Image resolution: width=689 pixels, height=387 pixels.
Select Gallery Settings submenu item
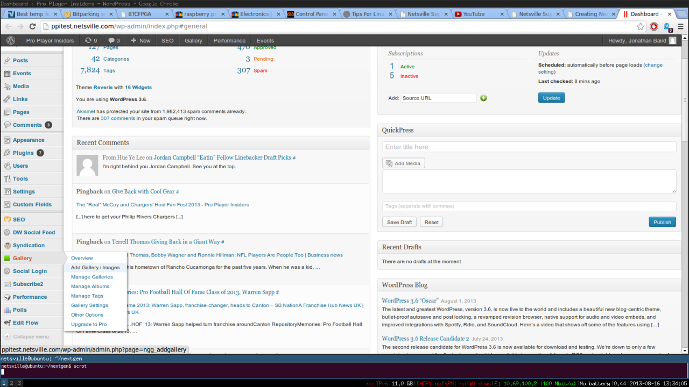tap(89, 305)
